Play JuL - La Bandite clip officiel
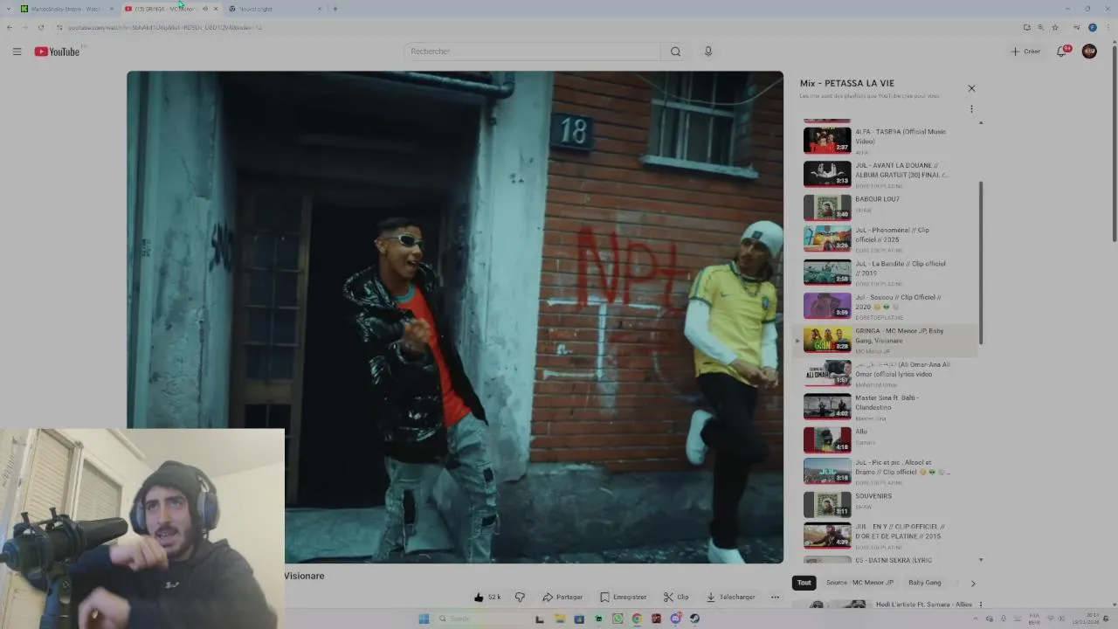Image resolution: width=1118 pixels, height=629 pixels. coord(887,272)
